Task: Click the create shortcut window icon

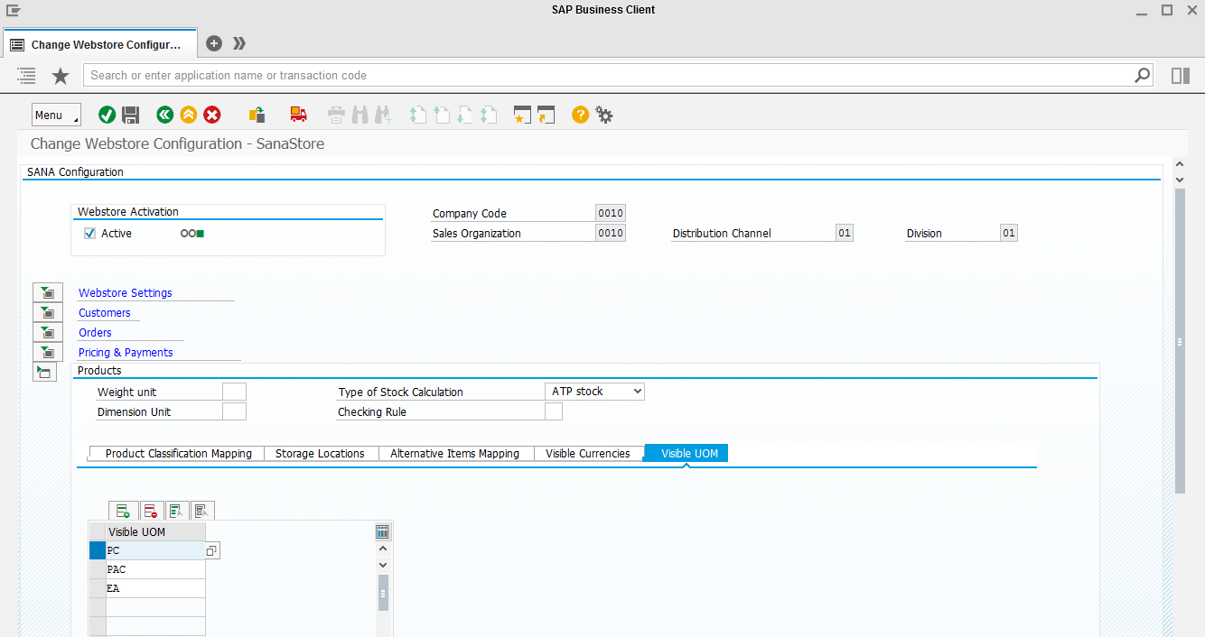Action: 546,115
